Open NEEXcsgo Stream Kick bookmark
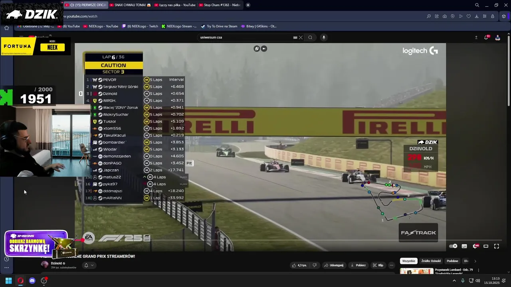511x287 pixels. click(x=179, y=26)
